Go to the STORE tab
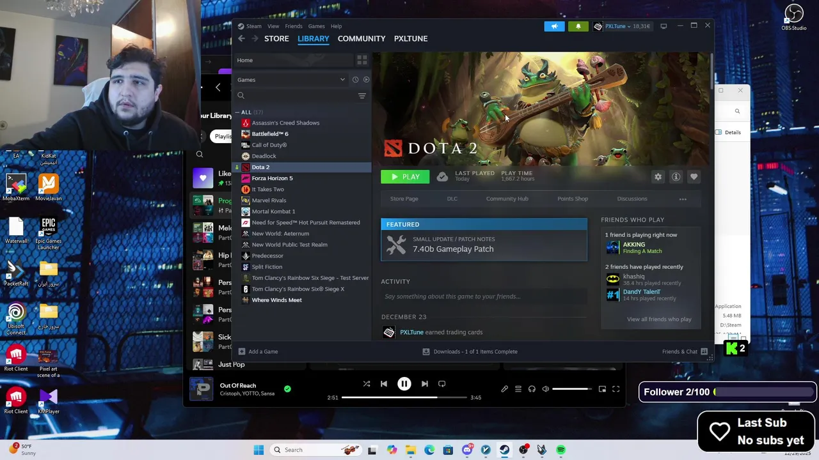The image size is (819, 460). coord(276,38)
